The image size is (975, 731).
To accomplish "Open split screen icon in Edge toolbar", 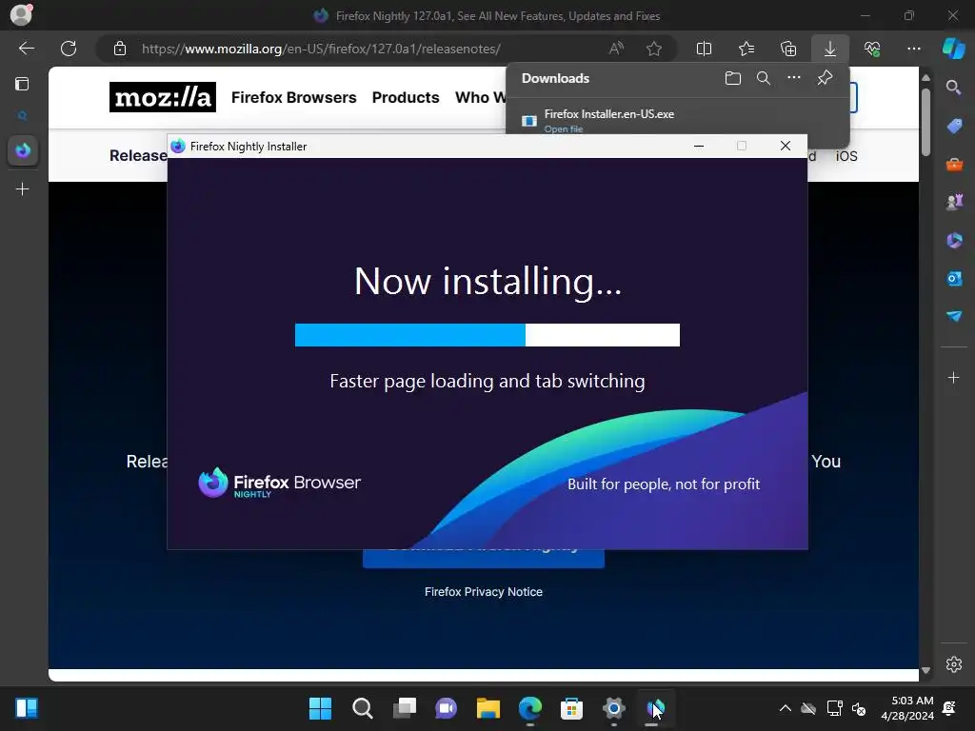I will coord(704,49).
